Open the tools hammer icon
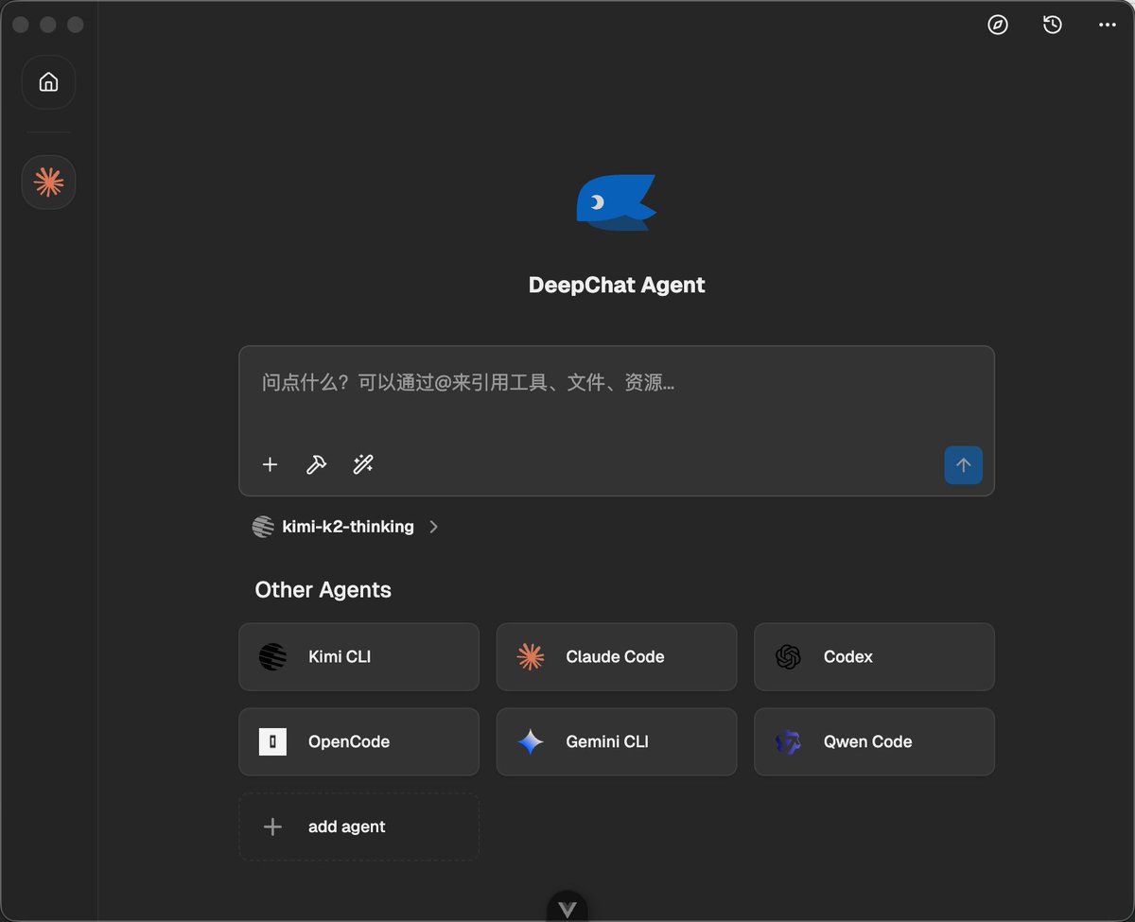The width and height of the screenshot is (1135, 922). [x=316, y=464]
